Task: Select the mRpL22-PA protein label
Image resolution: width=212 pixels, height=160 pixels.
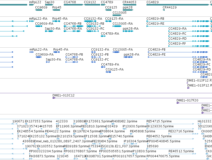Action: click(x=39, y=50)
